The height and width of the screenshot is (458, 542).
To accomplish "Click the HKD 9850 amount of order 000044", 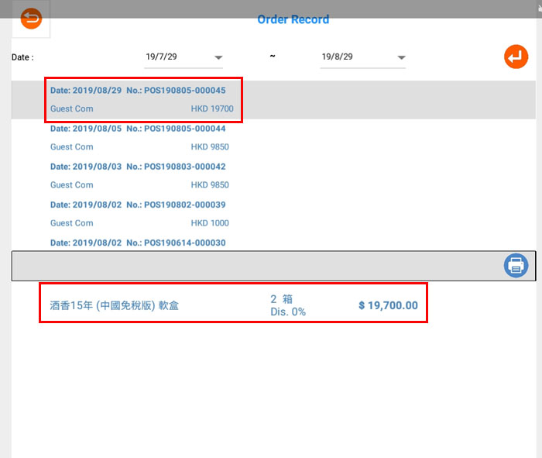I will click(210, 147).
